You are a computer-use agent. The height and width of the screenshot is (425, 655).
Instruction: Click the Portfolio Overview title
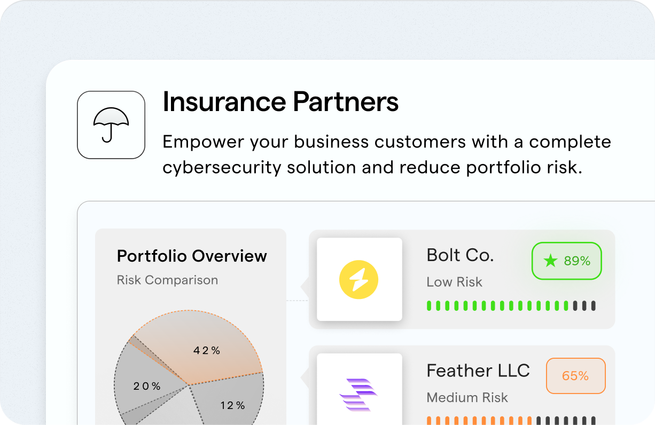click(x=192, y=256)
